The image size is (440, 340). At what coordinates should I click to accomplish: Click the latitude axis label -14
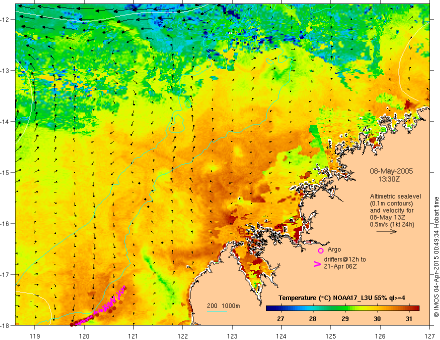coord(5,121)
